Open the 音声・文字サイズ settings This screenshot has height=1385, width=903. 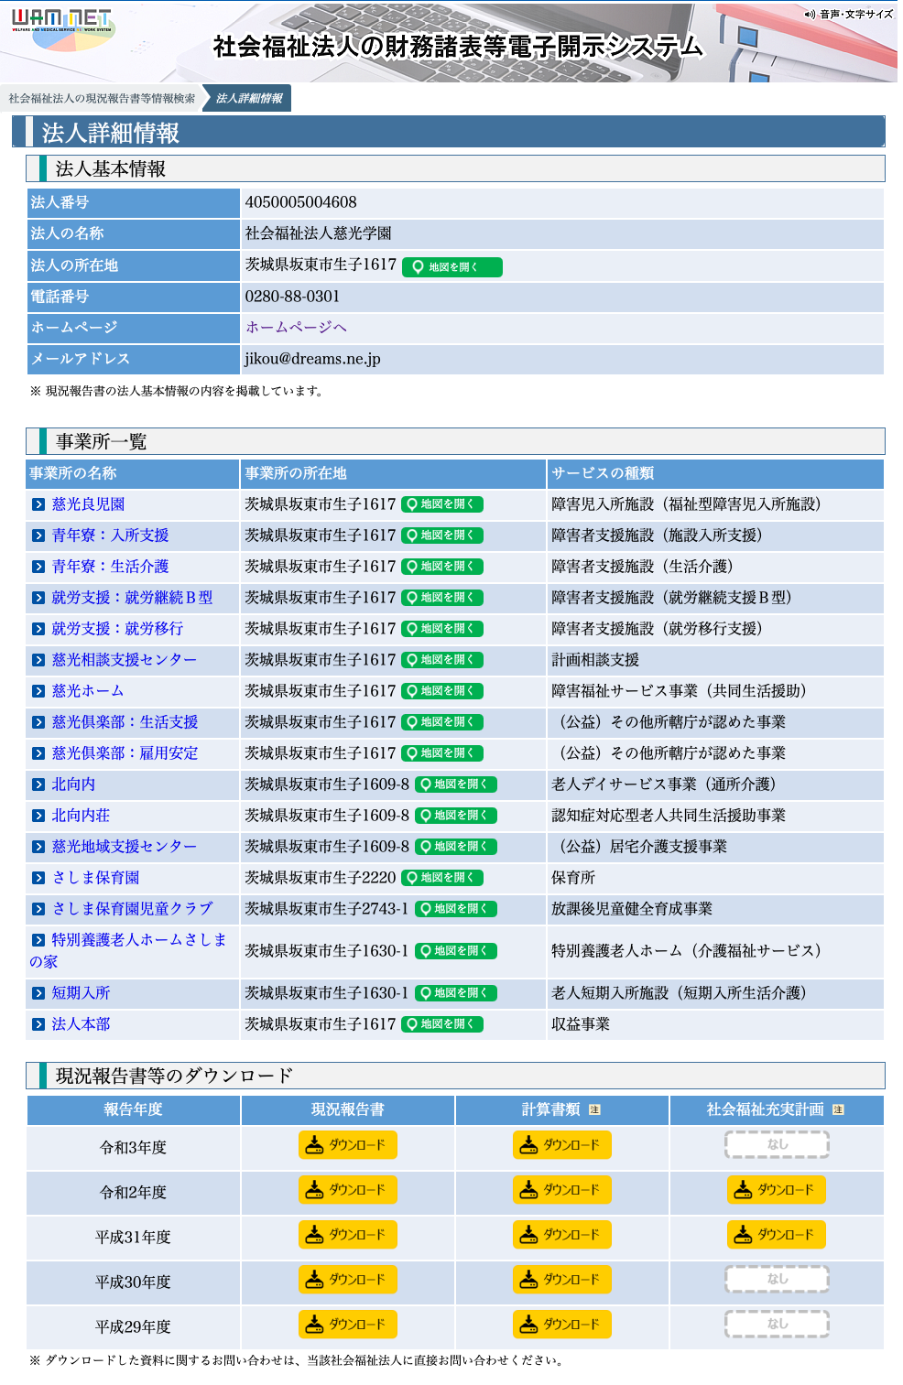click(848, 14)
